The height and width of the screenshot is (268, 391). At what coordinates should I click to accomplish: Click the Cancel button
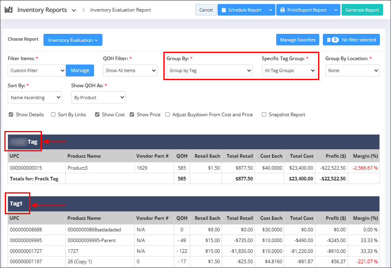206,10
